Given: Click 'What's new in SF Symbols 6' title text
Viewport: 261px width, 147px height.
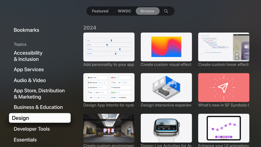Looking at the screenshot, I should tap(224, 105).
